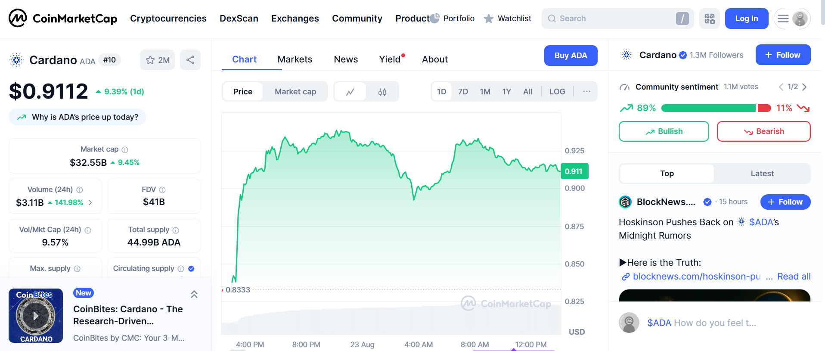Click the QR code scan icon
The width and height of the screenshot is (825, 351).
[x=710, y=19]
